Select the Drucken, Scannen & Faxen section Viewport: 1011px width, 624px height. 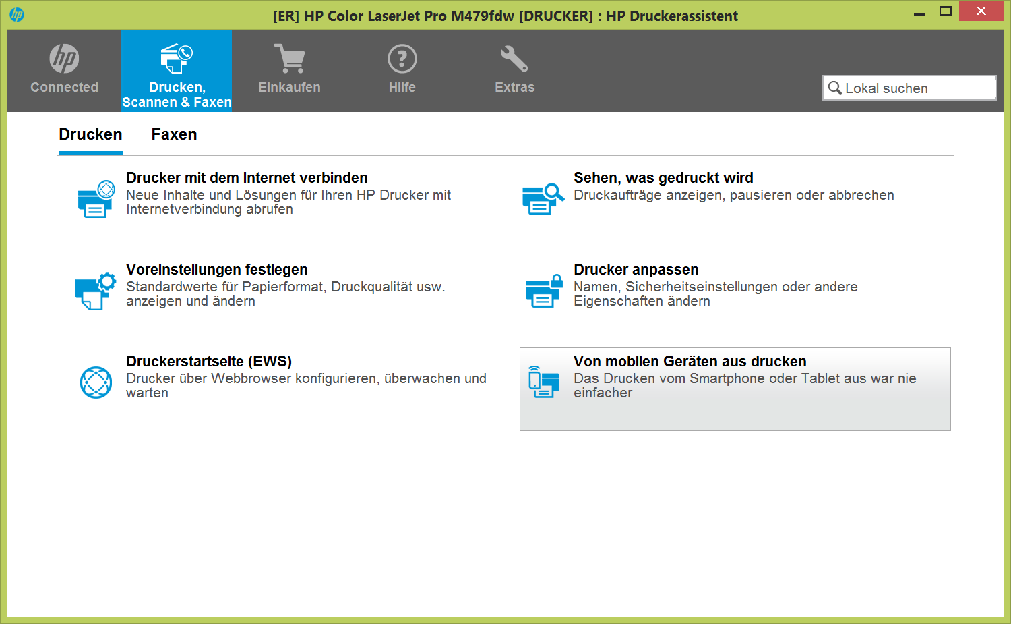point(177,71)
